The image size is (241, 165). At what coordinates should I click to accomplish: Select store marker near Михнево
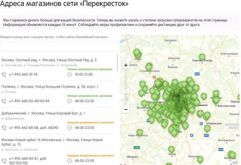click(x=200, y=159)
